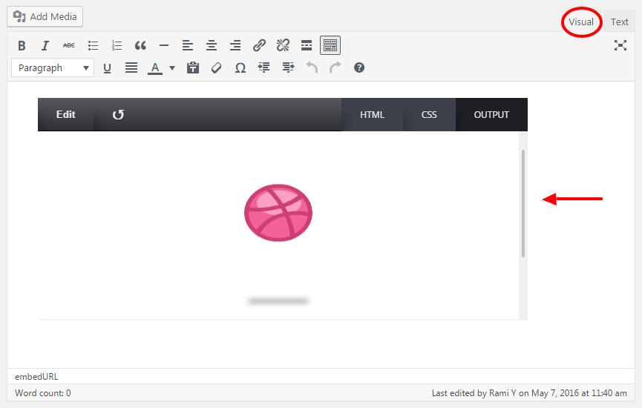Apply blockquote formatting
The width and height of the screenshot is (642, 408).
click(x=140, y=45)
